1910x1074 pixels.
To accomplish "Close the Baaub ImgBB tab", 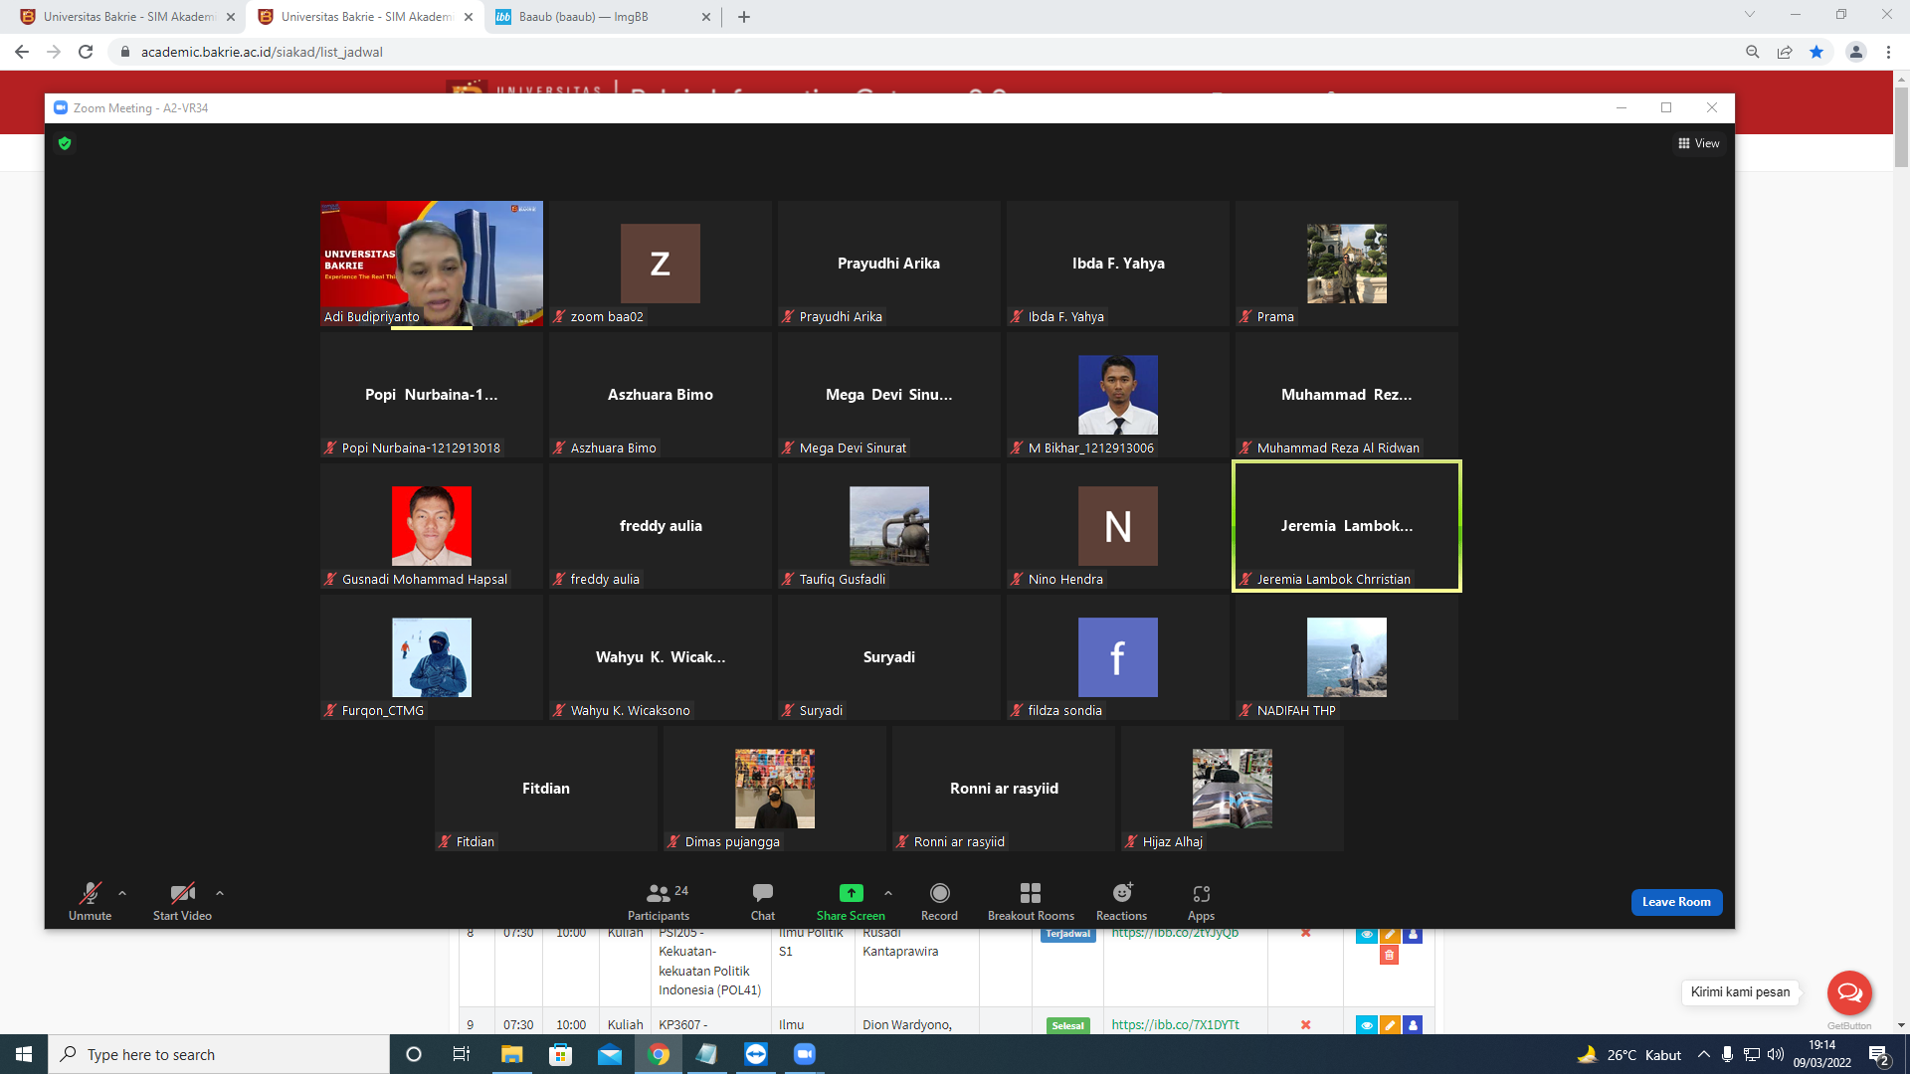I will click(x=706, y=17).
